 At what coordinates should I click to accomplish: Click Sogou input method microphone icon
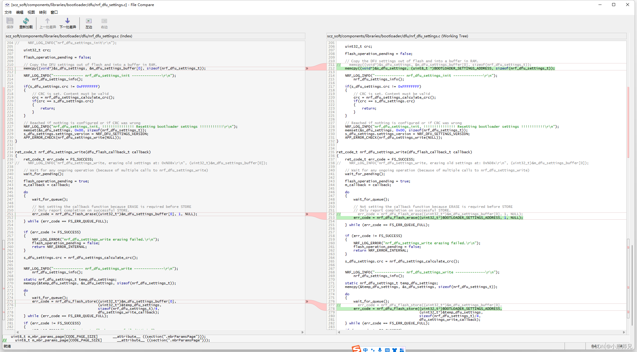coord(380,350)
